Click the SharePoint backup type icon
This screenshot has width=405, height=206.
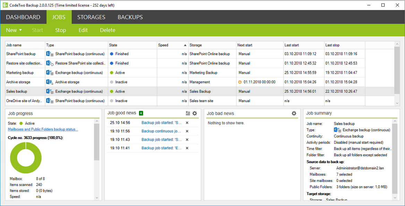(x=49, y=54)
